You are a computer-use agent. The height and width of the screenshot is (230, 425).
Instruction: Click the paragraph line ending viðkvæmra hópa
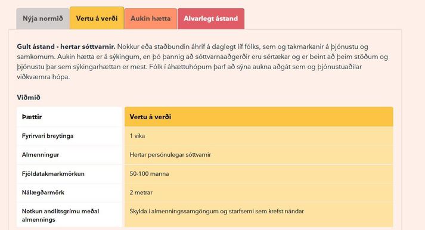(x=44, y=77)
